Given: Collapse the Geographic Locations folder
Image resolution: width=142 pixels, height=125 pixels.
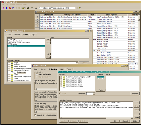Looking at the screenshot, I should [x=9, y=71].
